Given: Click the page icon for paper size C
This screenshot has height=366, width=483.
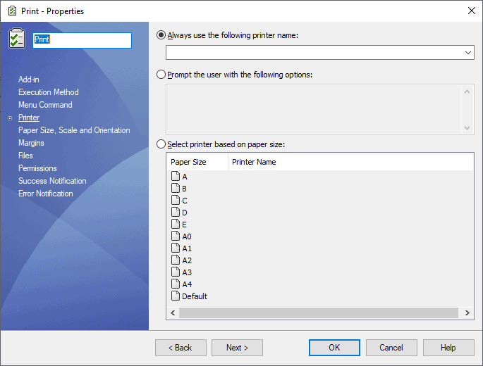Looking at the screenshot, I should pos(176,200).
